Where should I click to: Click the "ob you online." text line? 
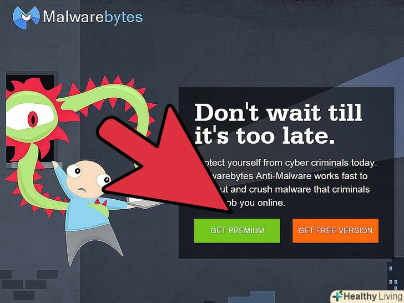click(x=256, y=203)
